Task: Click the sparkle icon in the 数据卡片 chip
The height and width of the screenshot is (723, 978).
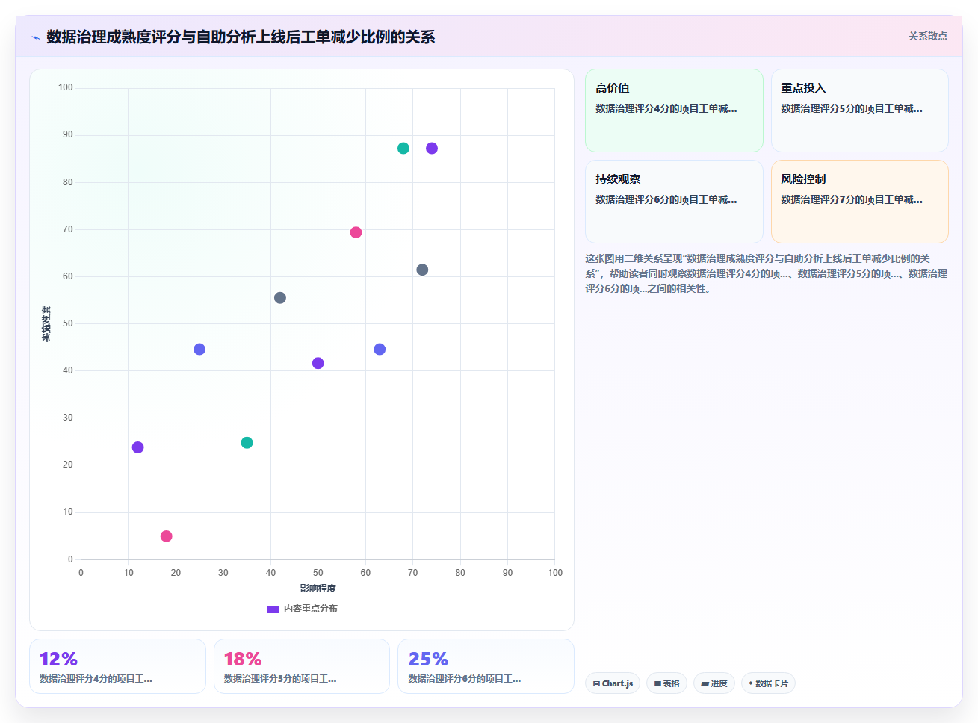Action: pyautogui.click(x=751, y=683)
